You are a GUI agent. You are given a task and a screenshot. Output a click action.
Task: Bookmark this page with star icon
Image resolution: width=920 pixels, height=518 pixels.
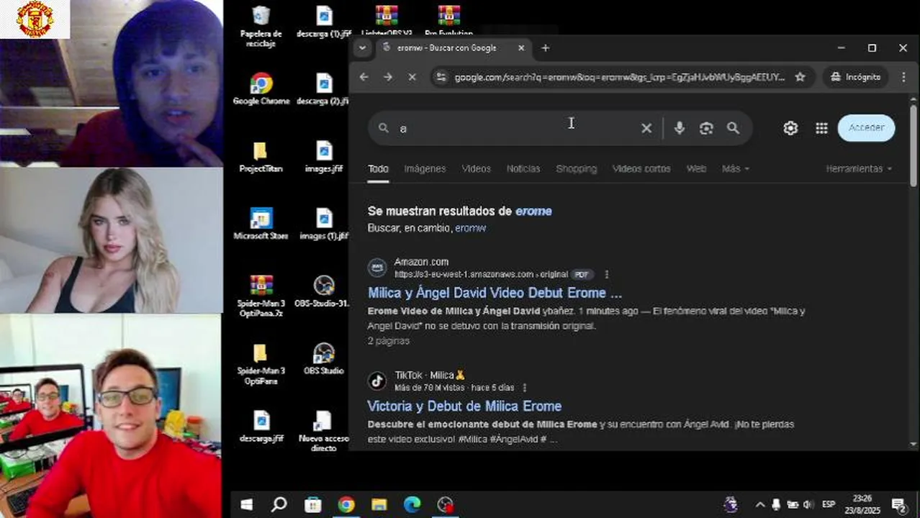(800, 77)
